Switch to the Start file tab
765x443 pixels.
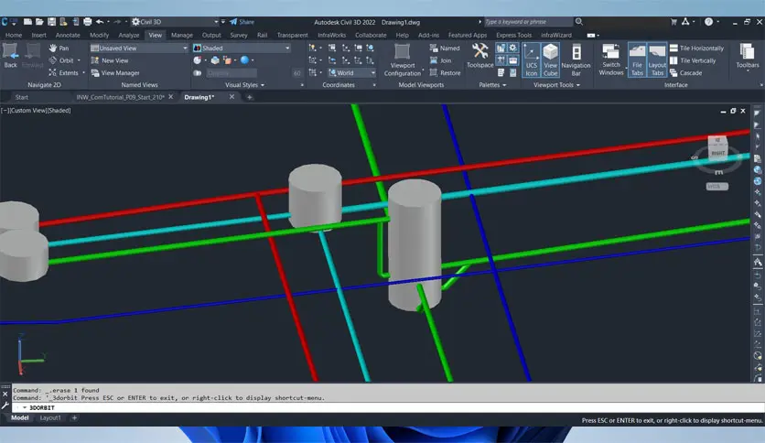21,97
